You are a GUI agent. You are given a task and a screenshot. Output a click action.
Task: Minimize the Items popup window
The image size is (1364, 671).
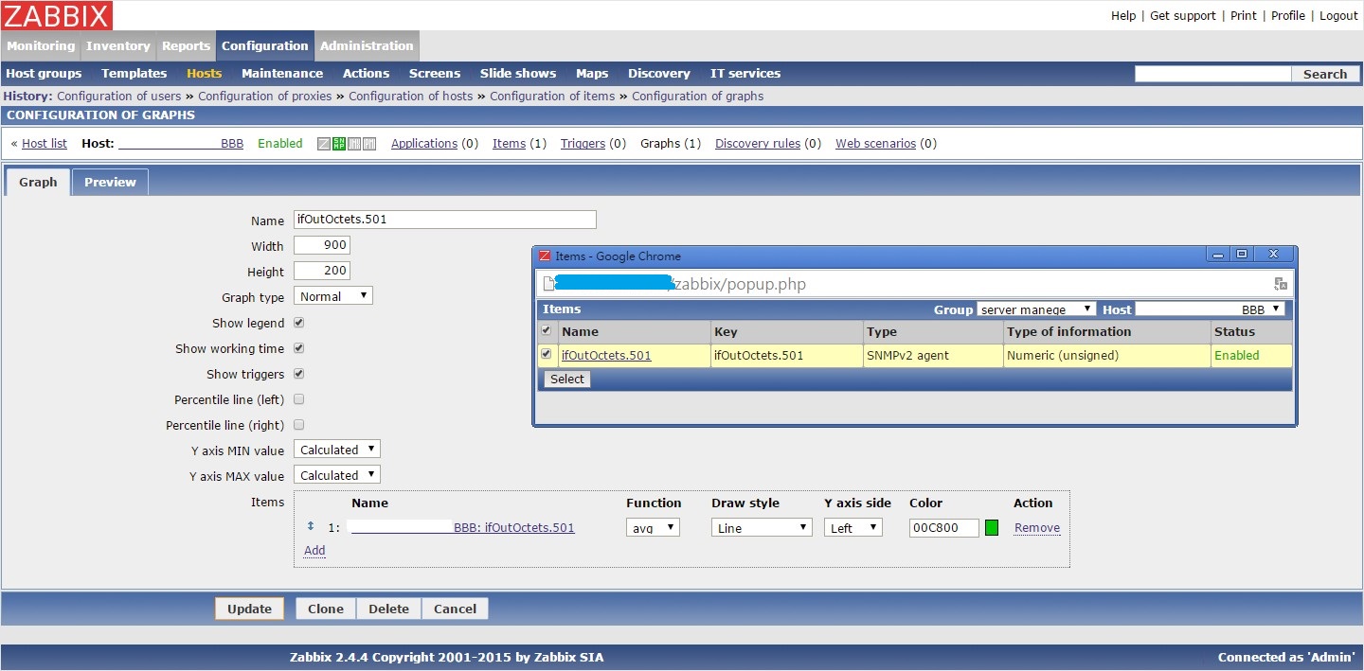(x=1219, y=254)
